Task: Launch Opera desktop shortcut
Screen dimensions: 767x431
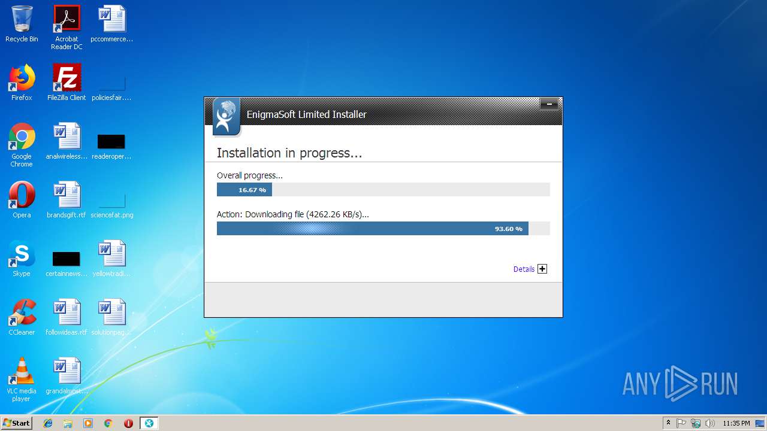Action: [22, 200]
